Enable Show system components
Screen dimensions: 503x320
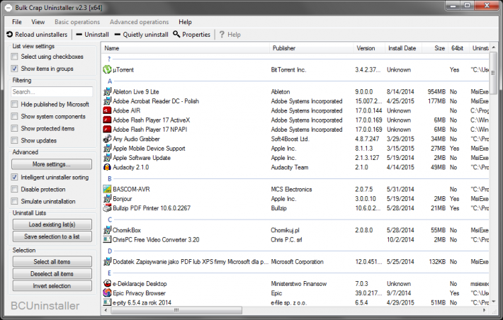point(14,116)
